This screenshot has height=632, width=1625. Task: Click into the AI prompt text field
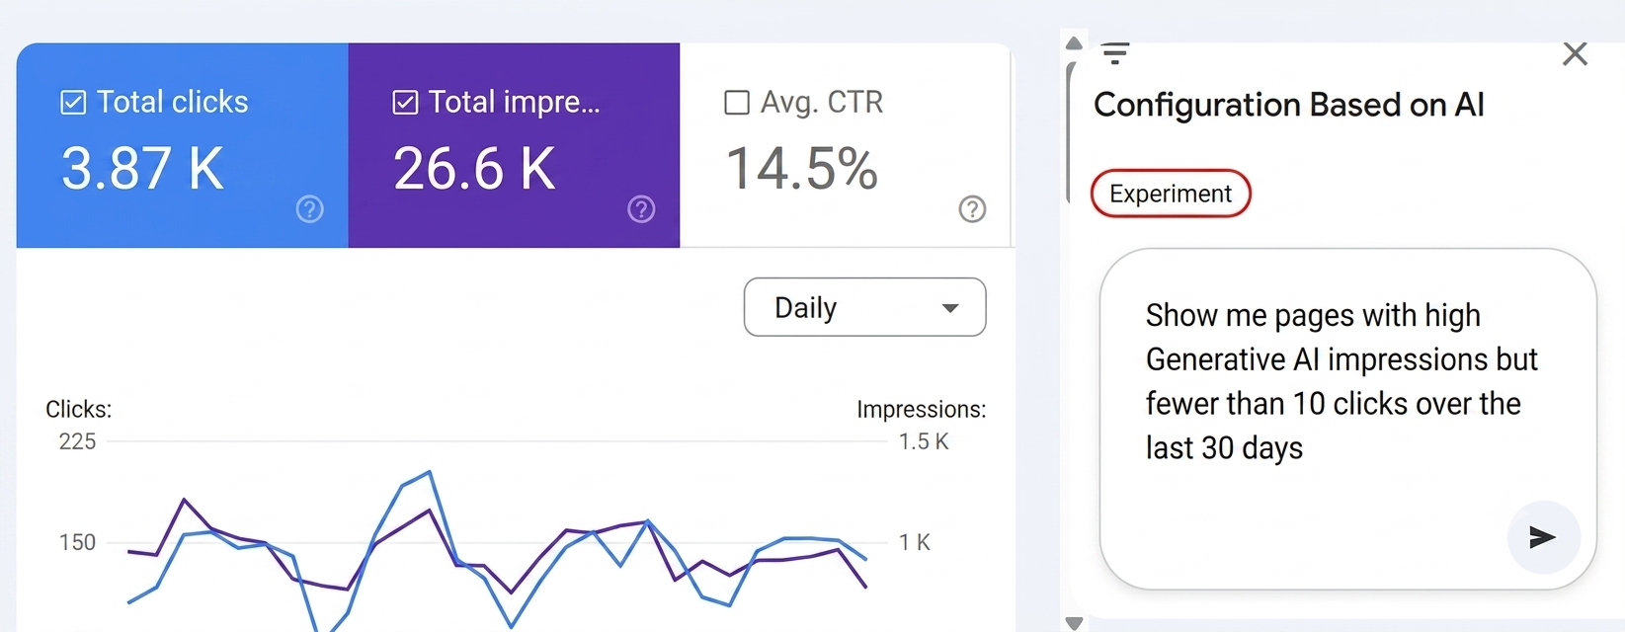tap(1347, 419)
